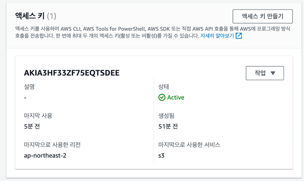Select the access key ID AKIA3HF33ZF75EQTSDEE

tap(72, 73)
